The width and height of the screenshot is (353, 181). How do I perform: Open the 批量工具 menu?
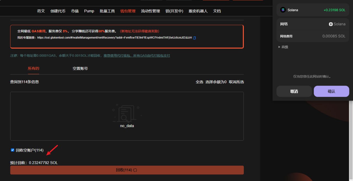pos(107,11)
